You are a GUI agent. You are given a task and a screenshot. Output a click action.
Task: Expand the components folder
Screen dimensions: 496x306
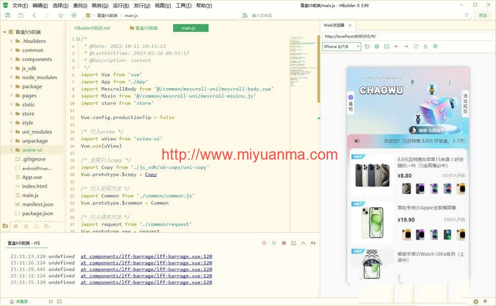[x=11, y=59]
